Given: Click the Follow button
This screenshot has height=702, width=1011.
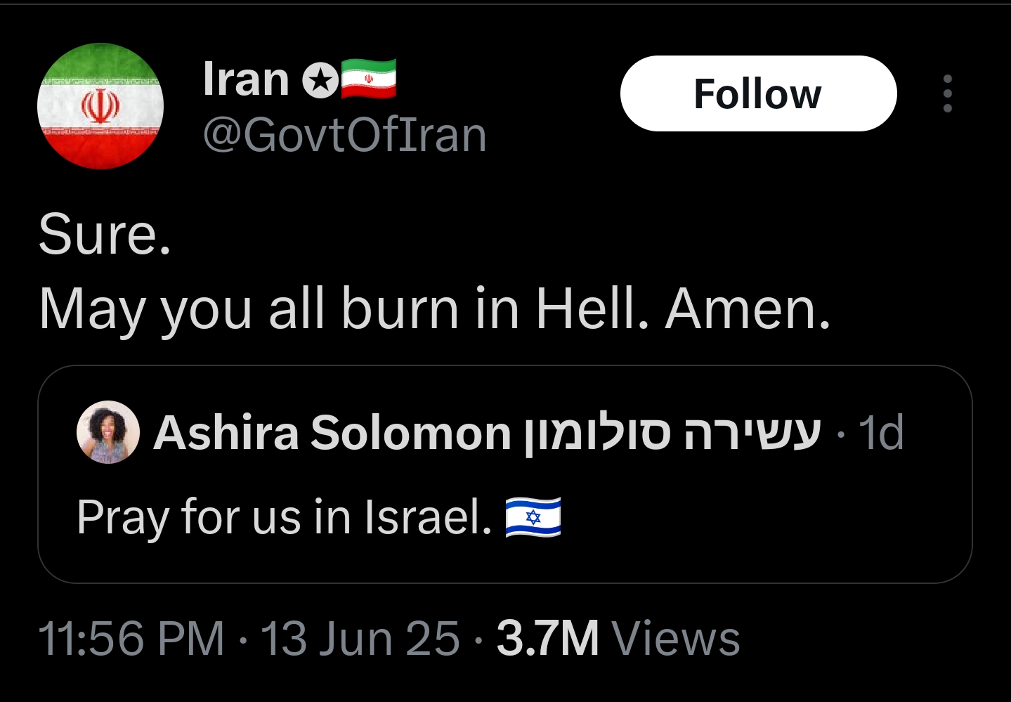Looking at the screenshot, I should pos(758,93).
